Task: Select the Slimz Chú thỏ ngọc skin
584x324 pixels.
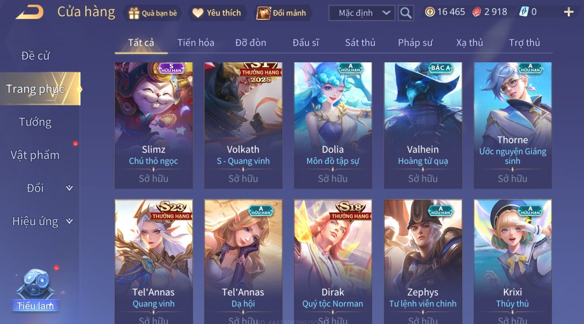Action: coord(154,125)
